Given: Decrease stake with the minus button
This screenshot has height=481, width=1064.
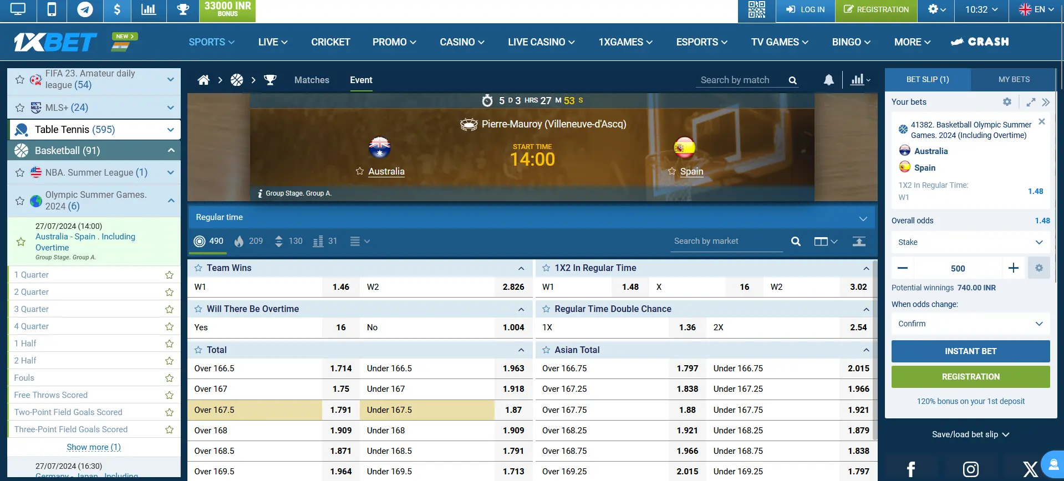Looking at the screenshot, I should [903, 268].
